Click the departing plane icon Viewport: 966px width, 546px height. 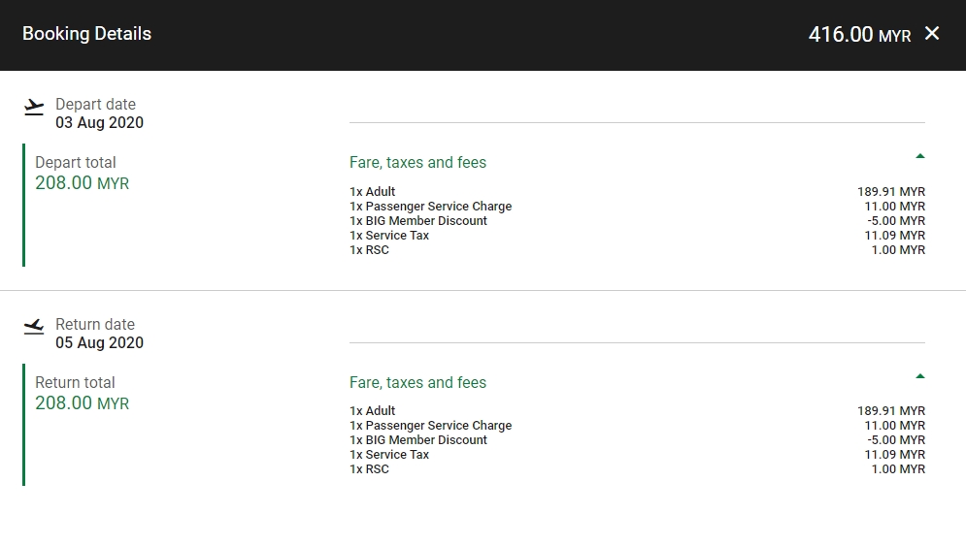(x=35, y=107)
